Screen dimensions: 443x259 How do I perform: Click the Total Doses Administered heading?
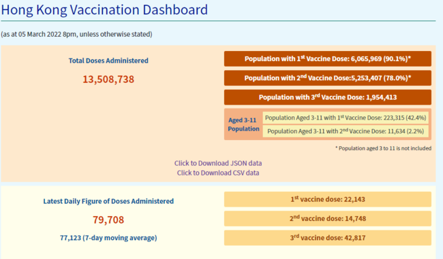pyautogui.click(x=108, y=61)
